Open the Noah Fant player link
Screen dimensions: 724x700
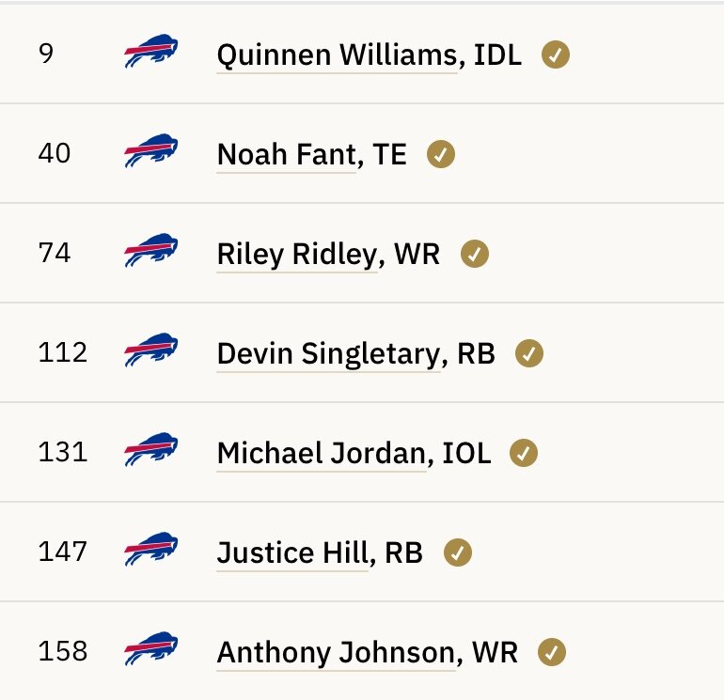[287, 155]
